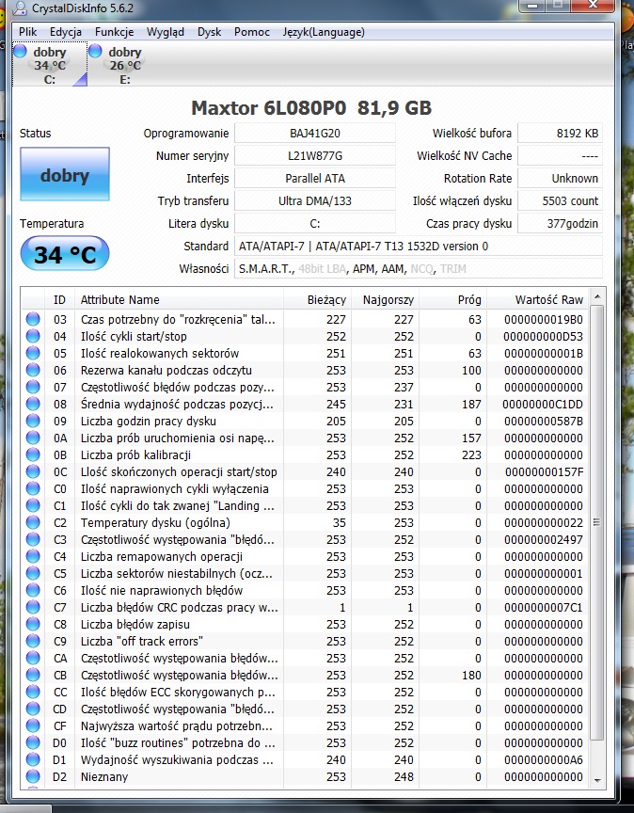Click the Attribute Name column header

(x=179, y=299)
